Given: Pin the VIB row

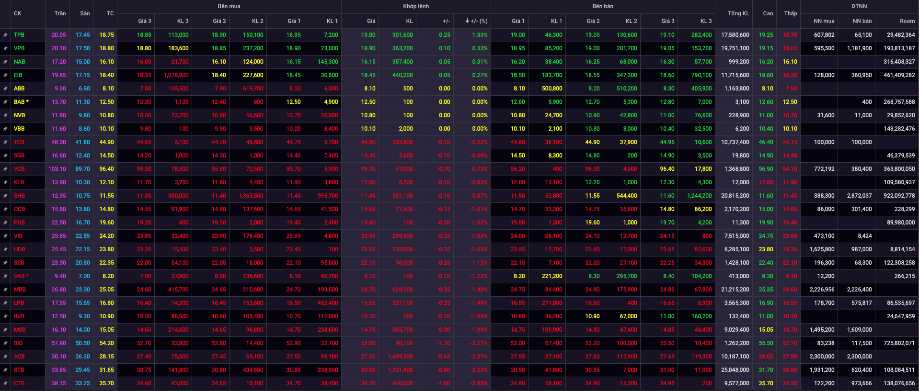Looking at the screenshot, I should [x=5, y=236].
